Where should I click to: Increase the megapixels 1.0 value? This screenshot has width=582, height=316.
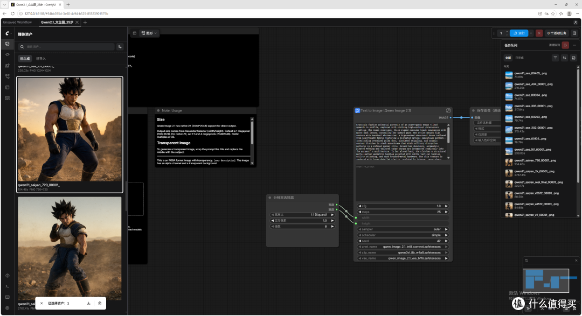pos(332,221)
